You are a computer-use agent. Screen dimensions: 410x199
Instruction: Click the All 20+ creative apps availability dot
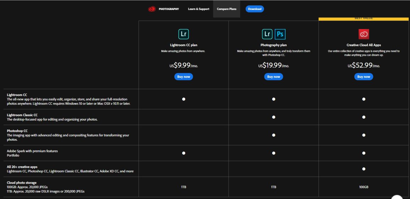[363, 169]
